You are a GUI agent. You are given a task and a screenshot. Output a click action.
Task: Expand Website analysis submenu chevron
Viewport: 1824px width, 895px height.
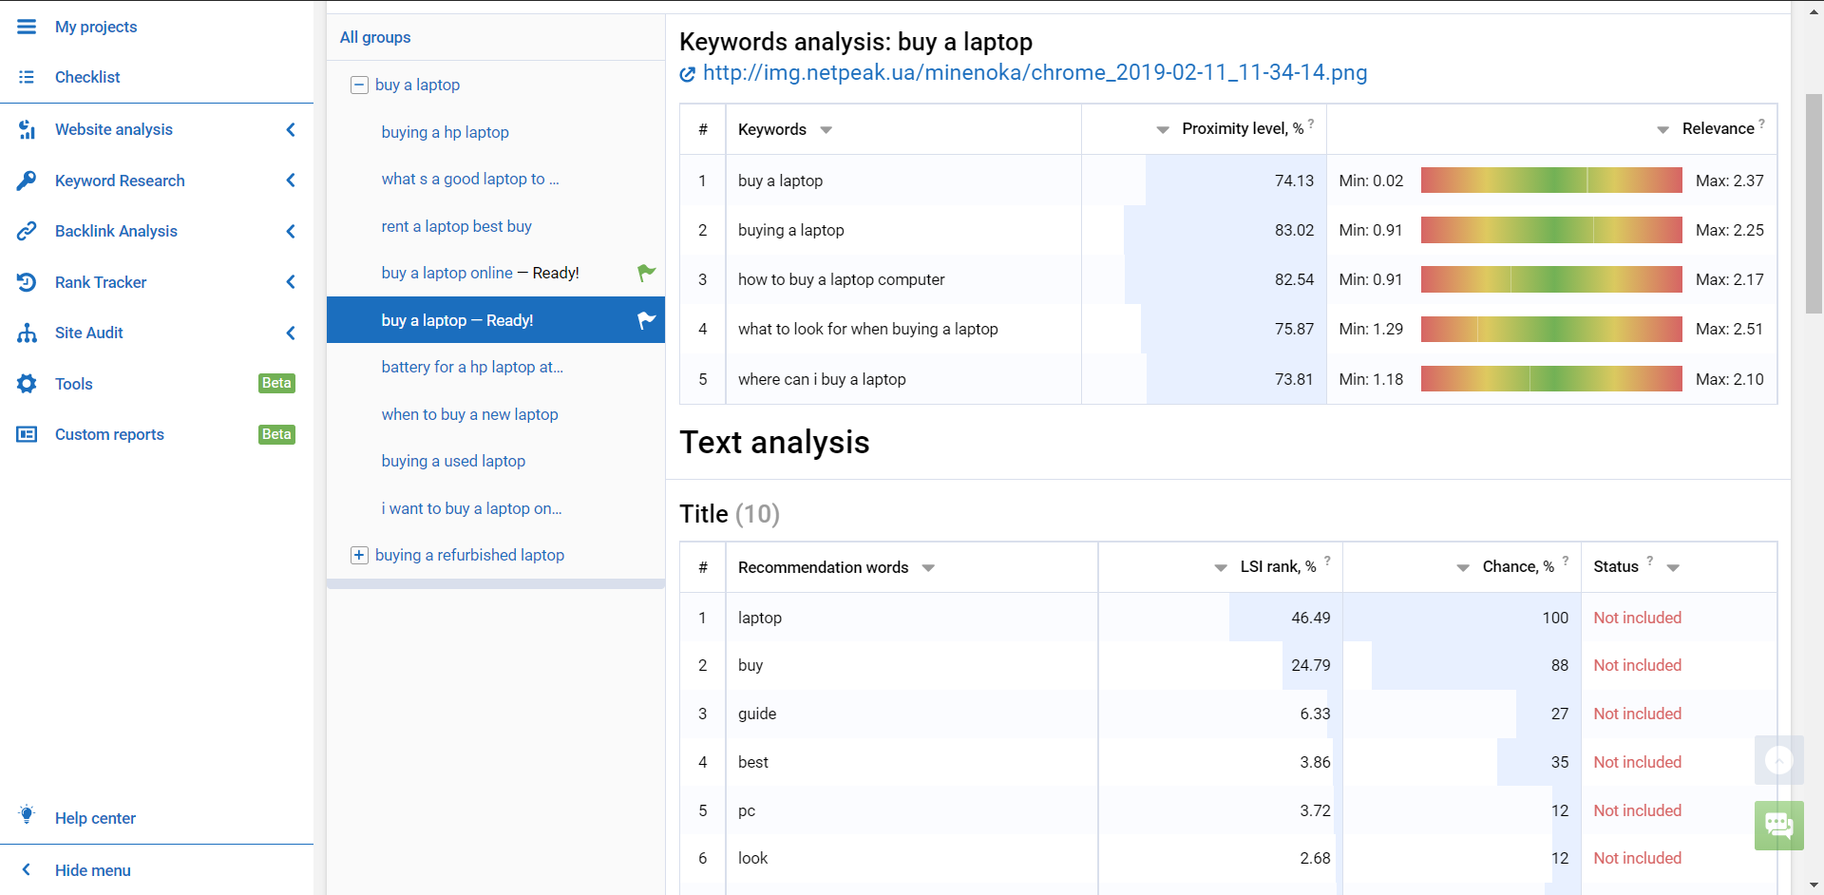(x=291, y=129)
